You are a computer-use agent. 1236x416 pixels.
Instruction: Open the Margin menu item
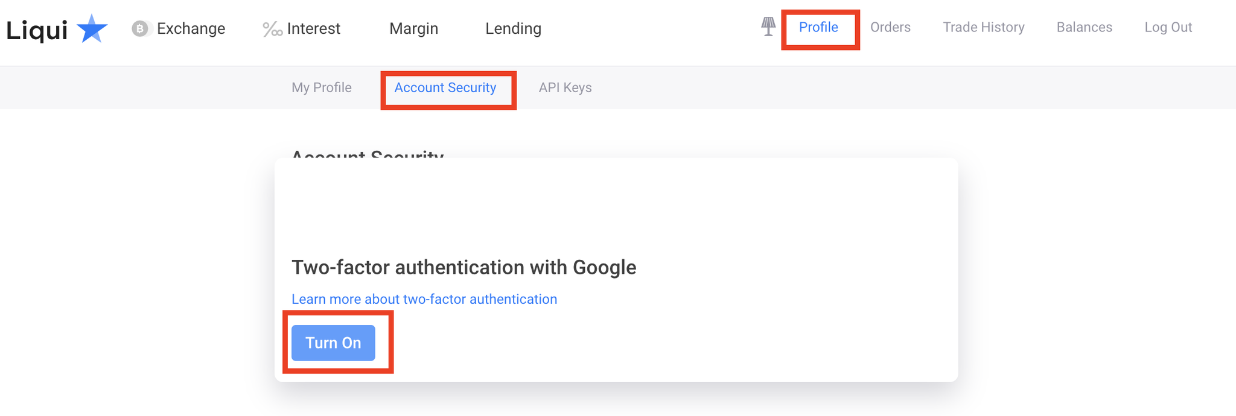click(414, 28)
